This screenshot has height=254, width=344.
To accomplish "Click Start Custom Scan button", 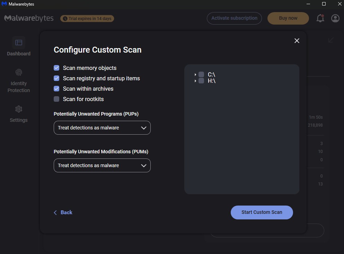I will [262, 212].
